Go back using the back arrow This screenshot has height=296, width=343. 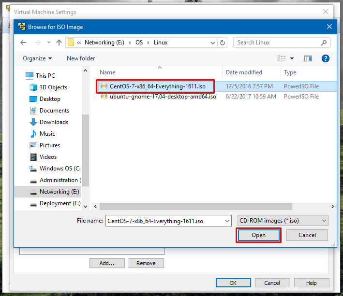pyautogui.click(x=23, y=42)
